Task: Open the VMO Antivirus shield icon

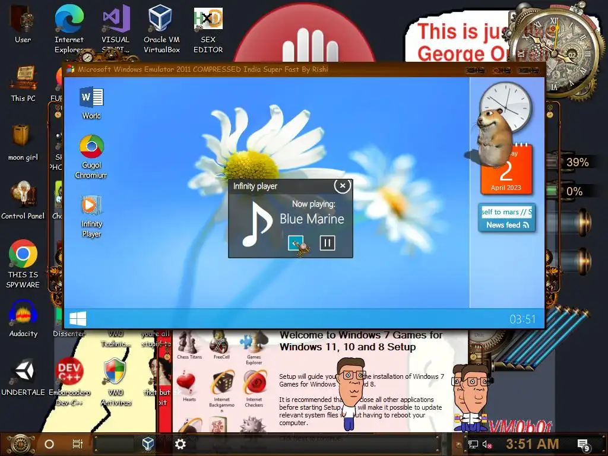Action: click(x=116, y=382)
